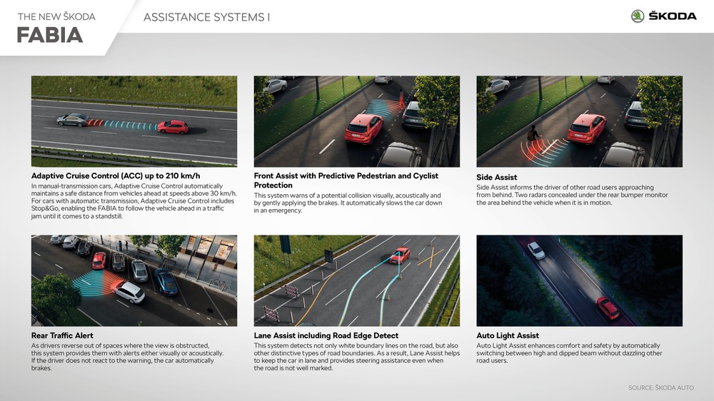Image resolution: width=714 pixels, height=401 pixels.
Task: Open the Adaptive Cruise Control highway image
Action: click(x=134, y=121)
